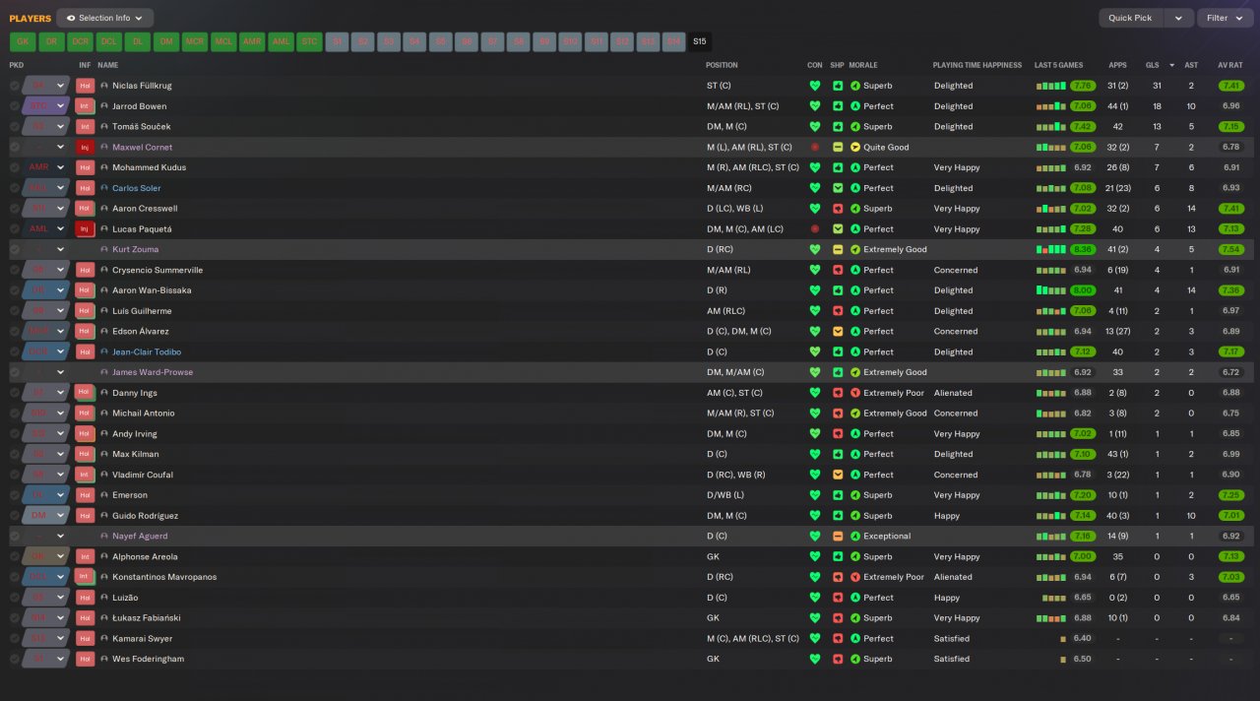Sort by the APPS column header
This screenshot has height=701, width=1260.
pyautogui.click(x=1117, y=65)
